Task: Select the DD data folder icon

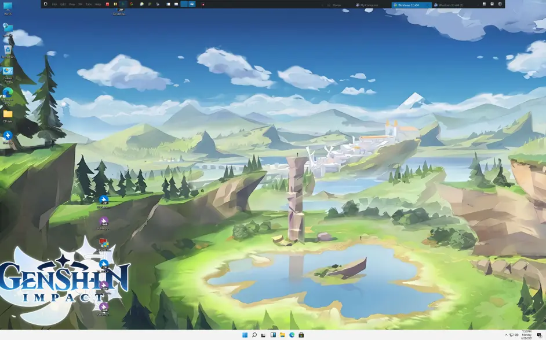Action: (8, 116)
